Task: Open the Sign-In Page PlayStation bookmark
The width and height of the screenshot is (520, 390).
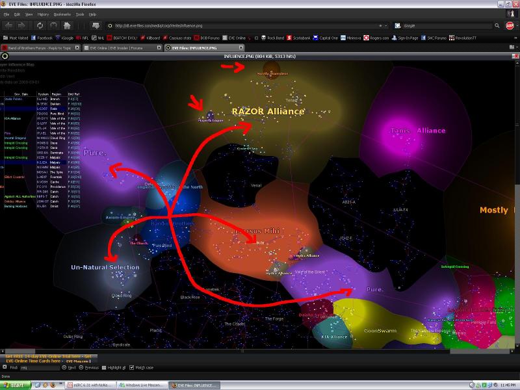Action: 405,38
